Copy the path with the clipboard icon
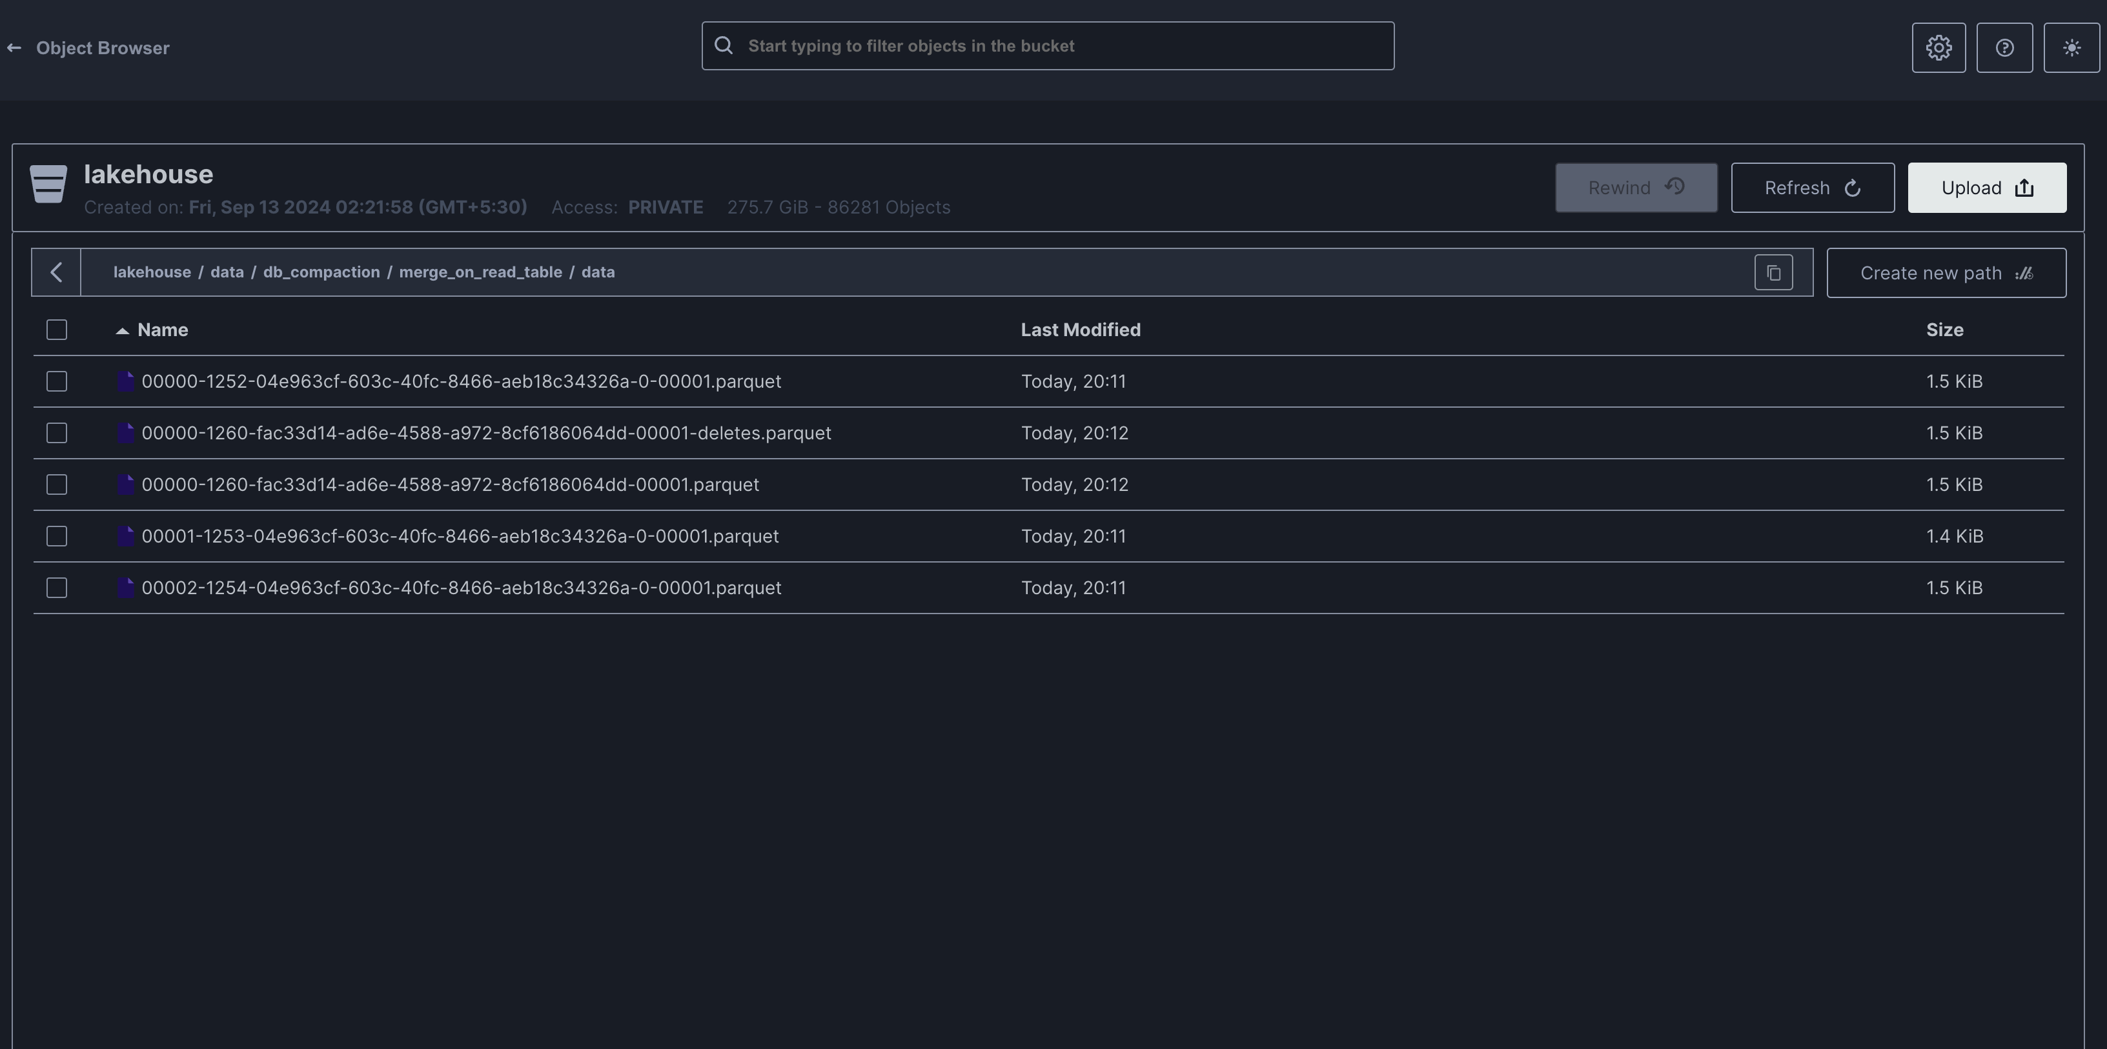Viewport: 2107px width, 1049px height. pos(1773,272)
